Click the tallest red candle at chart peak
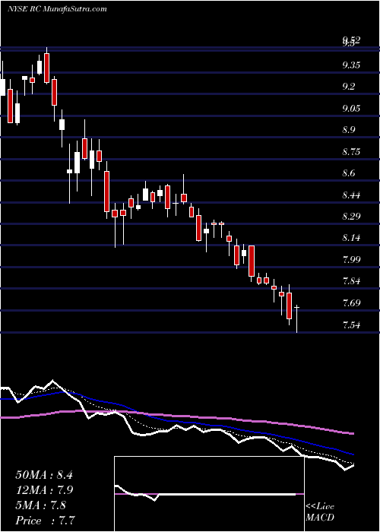Screen dimensions: 380x532 (x=46, y=68)
